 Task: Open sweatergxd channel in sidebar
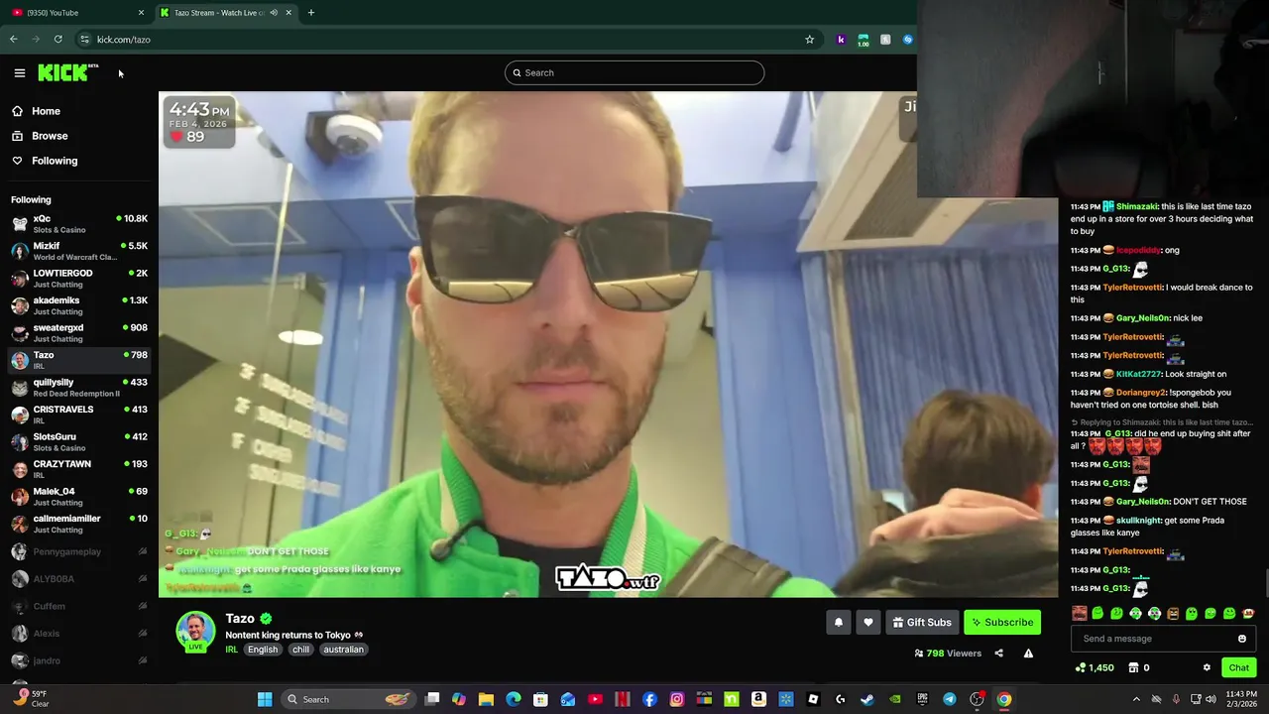click(79, 333)
